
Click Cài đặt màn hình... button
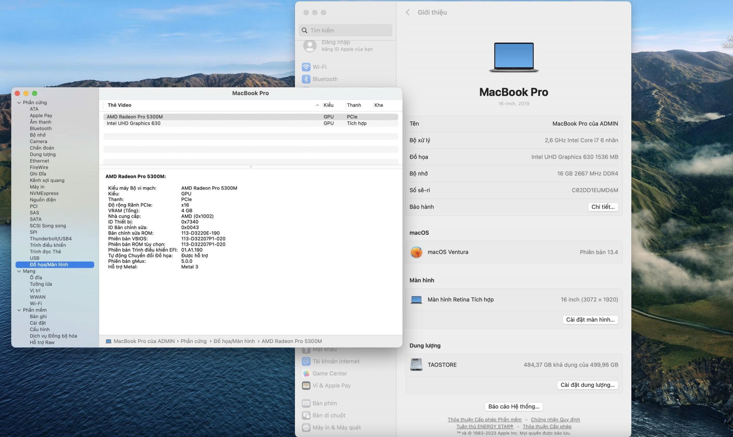tap(590, 320)
